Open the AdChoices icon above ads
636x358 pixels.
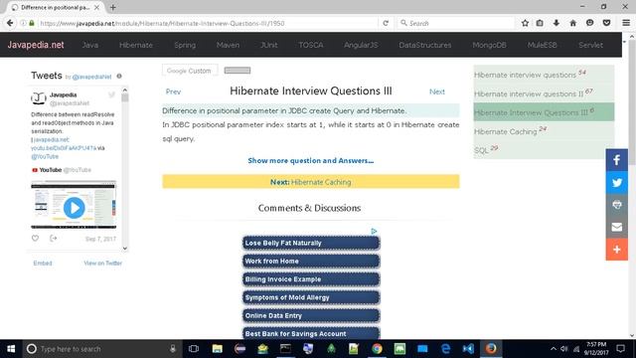click(x=374, y=231)
